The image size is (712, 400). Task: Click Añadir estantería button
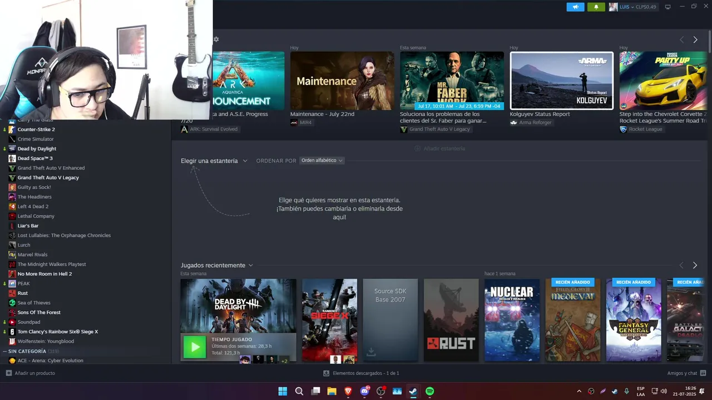[439, 148]
